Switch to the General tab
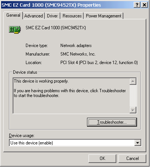The width and height of the screenshot is (150, 167). 13,15
